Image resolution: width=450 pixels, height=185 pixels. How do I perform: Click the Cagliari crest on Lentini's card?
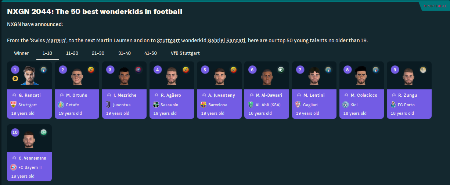pos(299,105)
